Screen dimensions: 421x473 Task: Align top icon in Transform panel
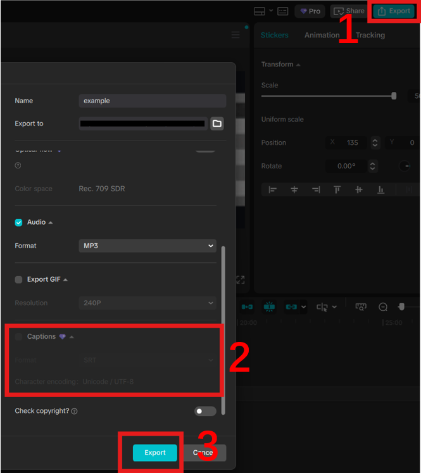[x=337, y=189]
